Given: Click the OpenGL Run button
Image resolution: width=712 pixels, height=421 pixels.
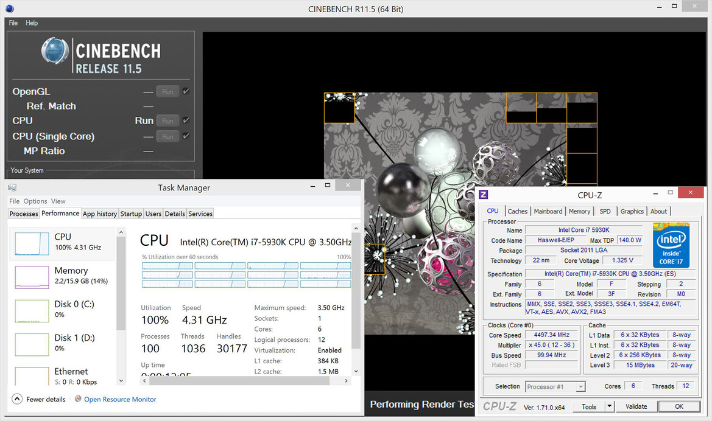Looking at the screenshot, I should 167,92.
